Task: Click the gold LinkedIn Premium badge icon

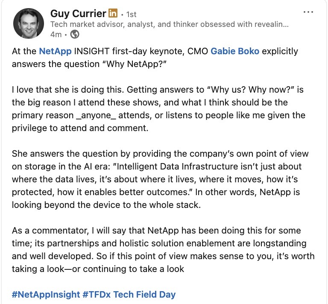Action: (113, 14)
